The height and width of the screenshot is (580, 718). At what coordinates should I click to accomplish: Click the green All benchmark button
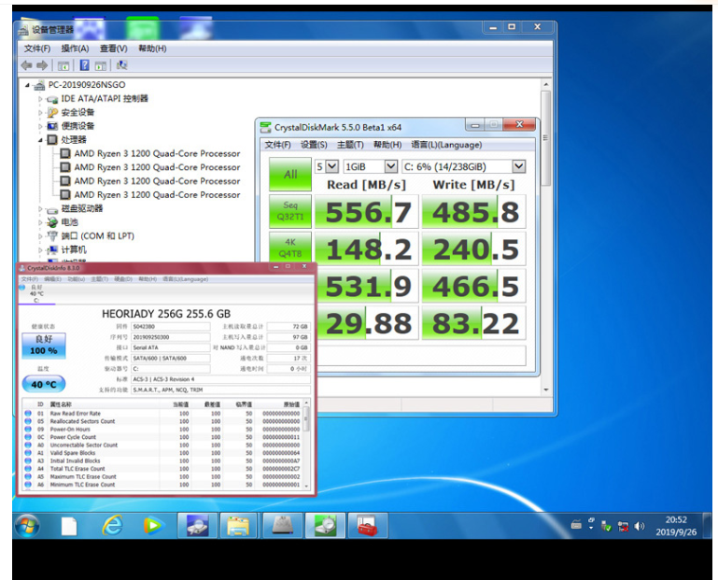pyautogui.click(x=290, y=174)
